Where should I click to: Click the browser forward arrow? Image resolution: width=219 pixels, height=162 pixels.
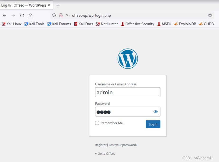pyautogui.click(x=13, y=15)
